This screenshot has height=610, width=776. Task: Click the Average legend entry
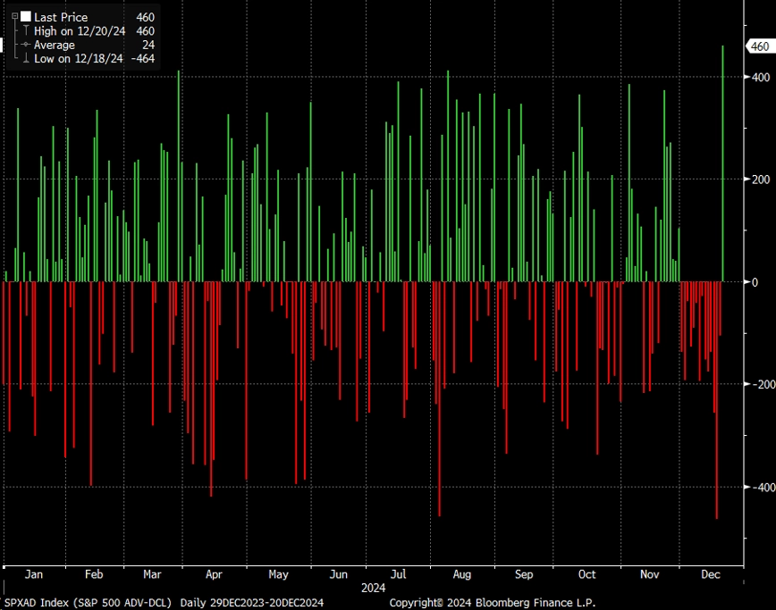[55, 45]
